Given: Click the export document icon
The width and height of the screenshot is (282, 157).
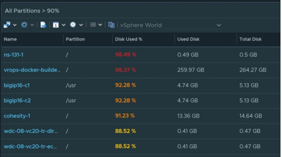Looking at the screenshot, I should pos(43,25).
